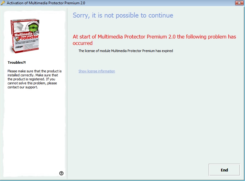245x181 pixels.
Task: Click the key icon in the title bar
Action: [3, 3]
